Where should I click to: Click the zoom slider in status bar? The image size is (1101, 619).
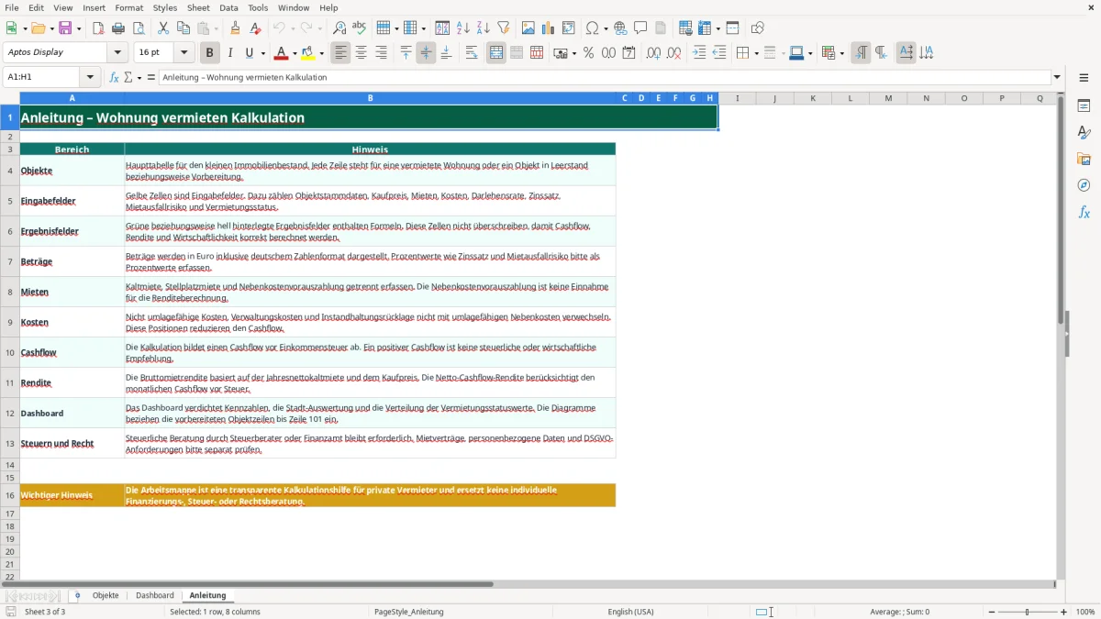pyautogui.click(x=1027, y=612)
